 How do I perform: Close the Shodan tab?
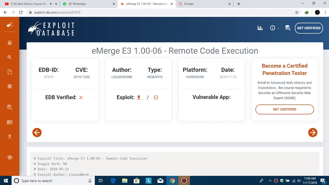pyautogui.click(x=230, y=4)
